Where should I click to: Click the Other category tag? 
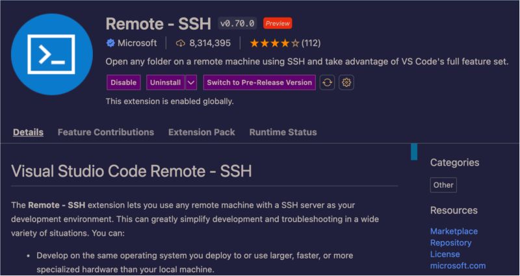[x=443, y=185]
